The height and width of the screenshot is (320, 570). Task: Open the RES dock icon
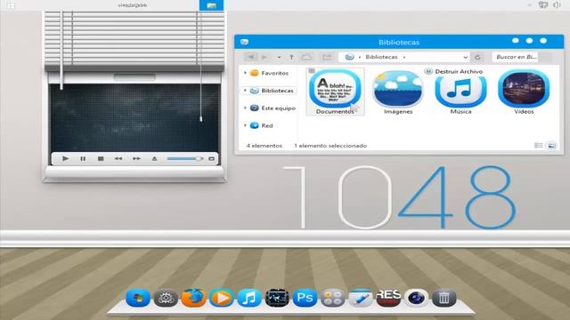coord(388,298)
